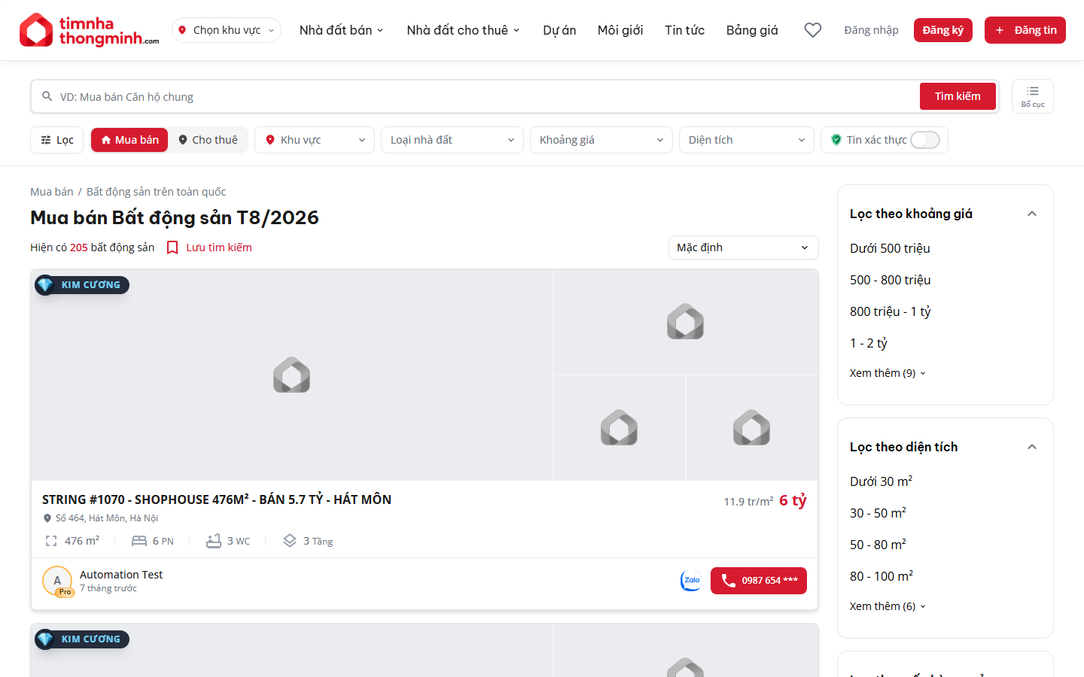Image resolution: width=1084 pixels, height=677 pixels.
Task: Collapse the Lọc theo diện tích section
Action: [x=1032, y=447]
